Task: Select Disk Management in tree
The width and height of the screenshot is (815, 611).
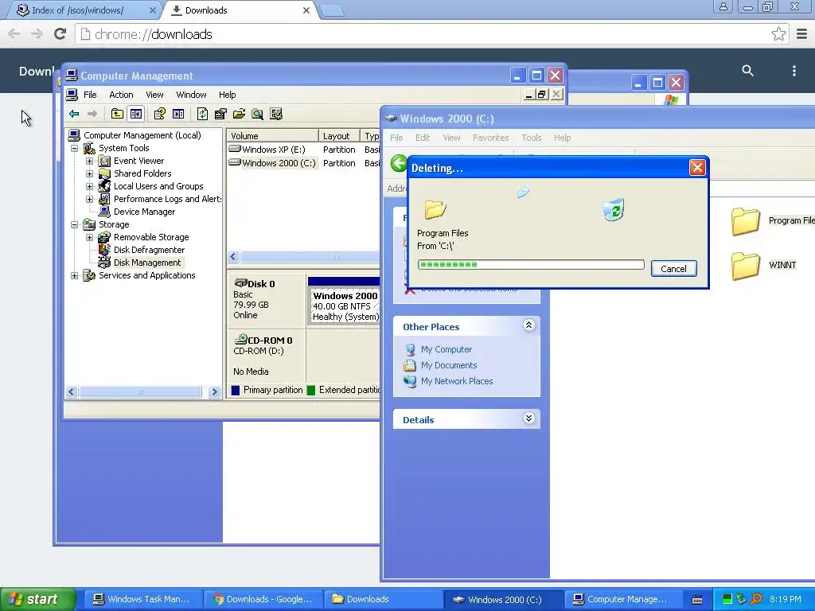Action: click(147, 263)
